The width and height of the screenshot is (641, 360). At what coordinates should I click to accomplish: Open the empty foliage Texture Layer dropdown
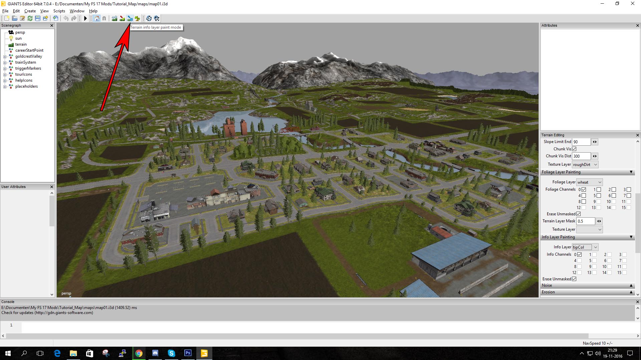(x=590, y=229)
